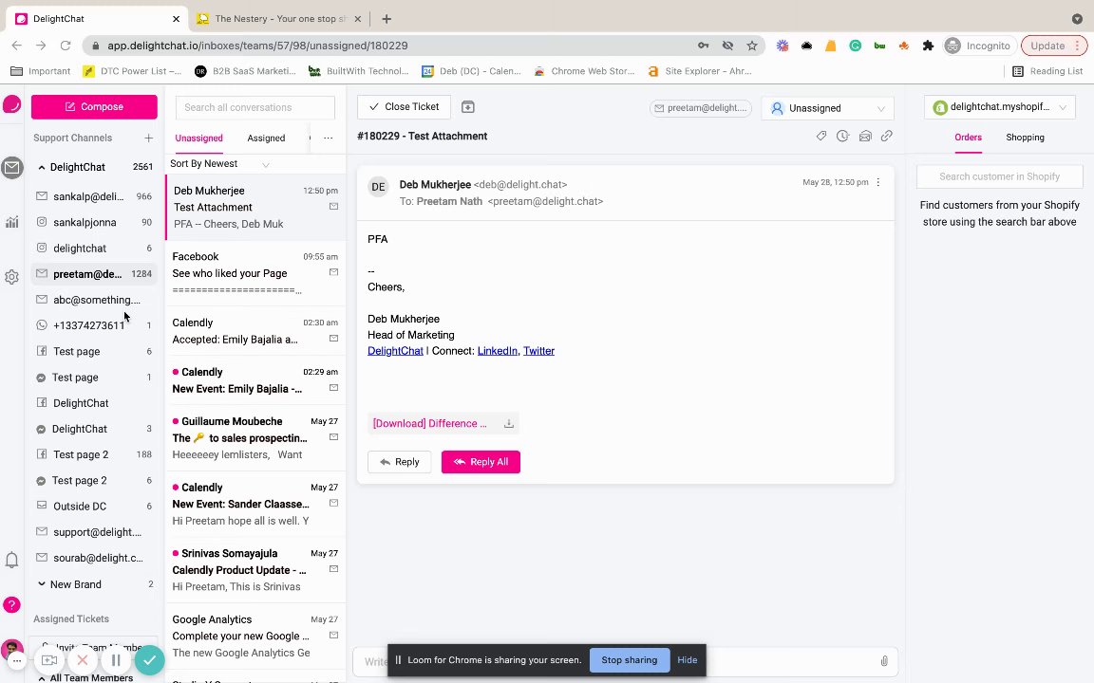Bookmark the page with the star icon
This screenshot has height=683, width=1094.
point(751,46)
